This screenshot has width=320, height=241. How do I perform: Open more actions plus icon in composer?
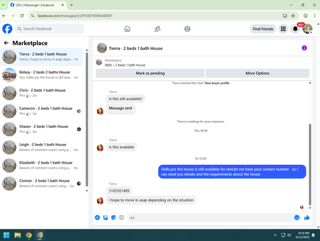(97, 217)
